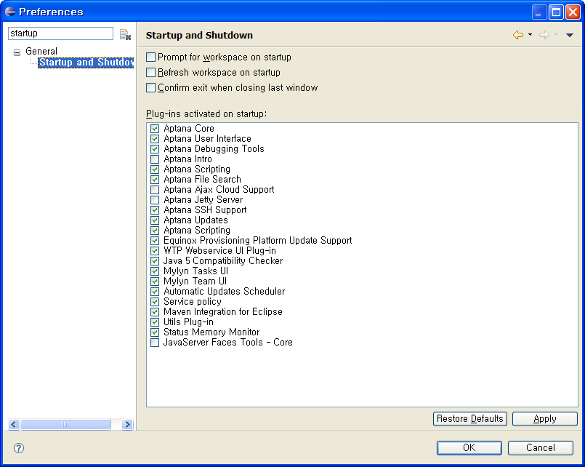Click the Eclipse icon in the title bar
The width and height of the screenshot is (585, 467).
click(10, 12)
